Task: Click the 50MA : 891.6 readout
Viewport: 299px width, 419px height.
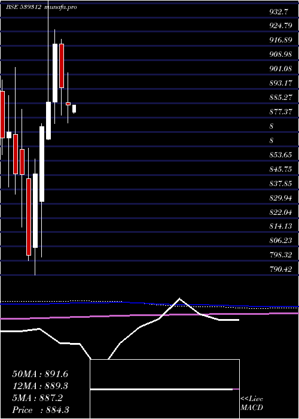Action: coord(40,374)
